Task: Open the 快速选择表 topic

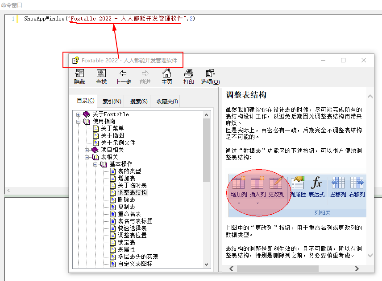Action: pos(132,228)
